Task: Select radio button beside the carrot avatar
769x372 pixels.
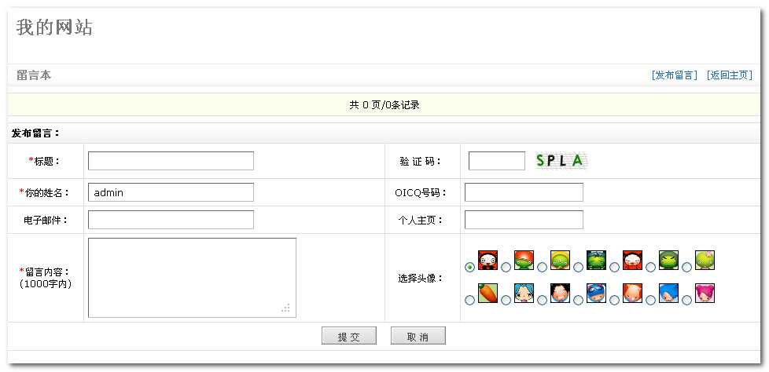Action: [469, 300]
